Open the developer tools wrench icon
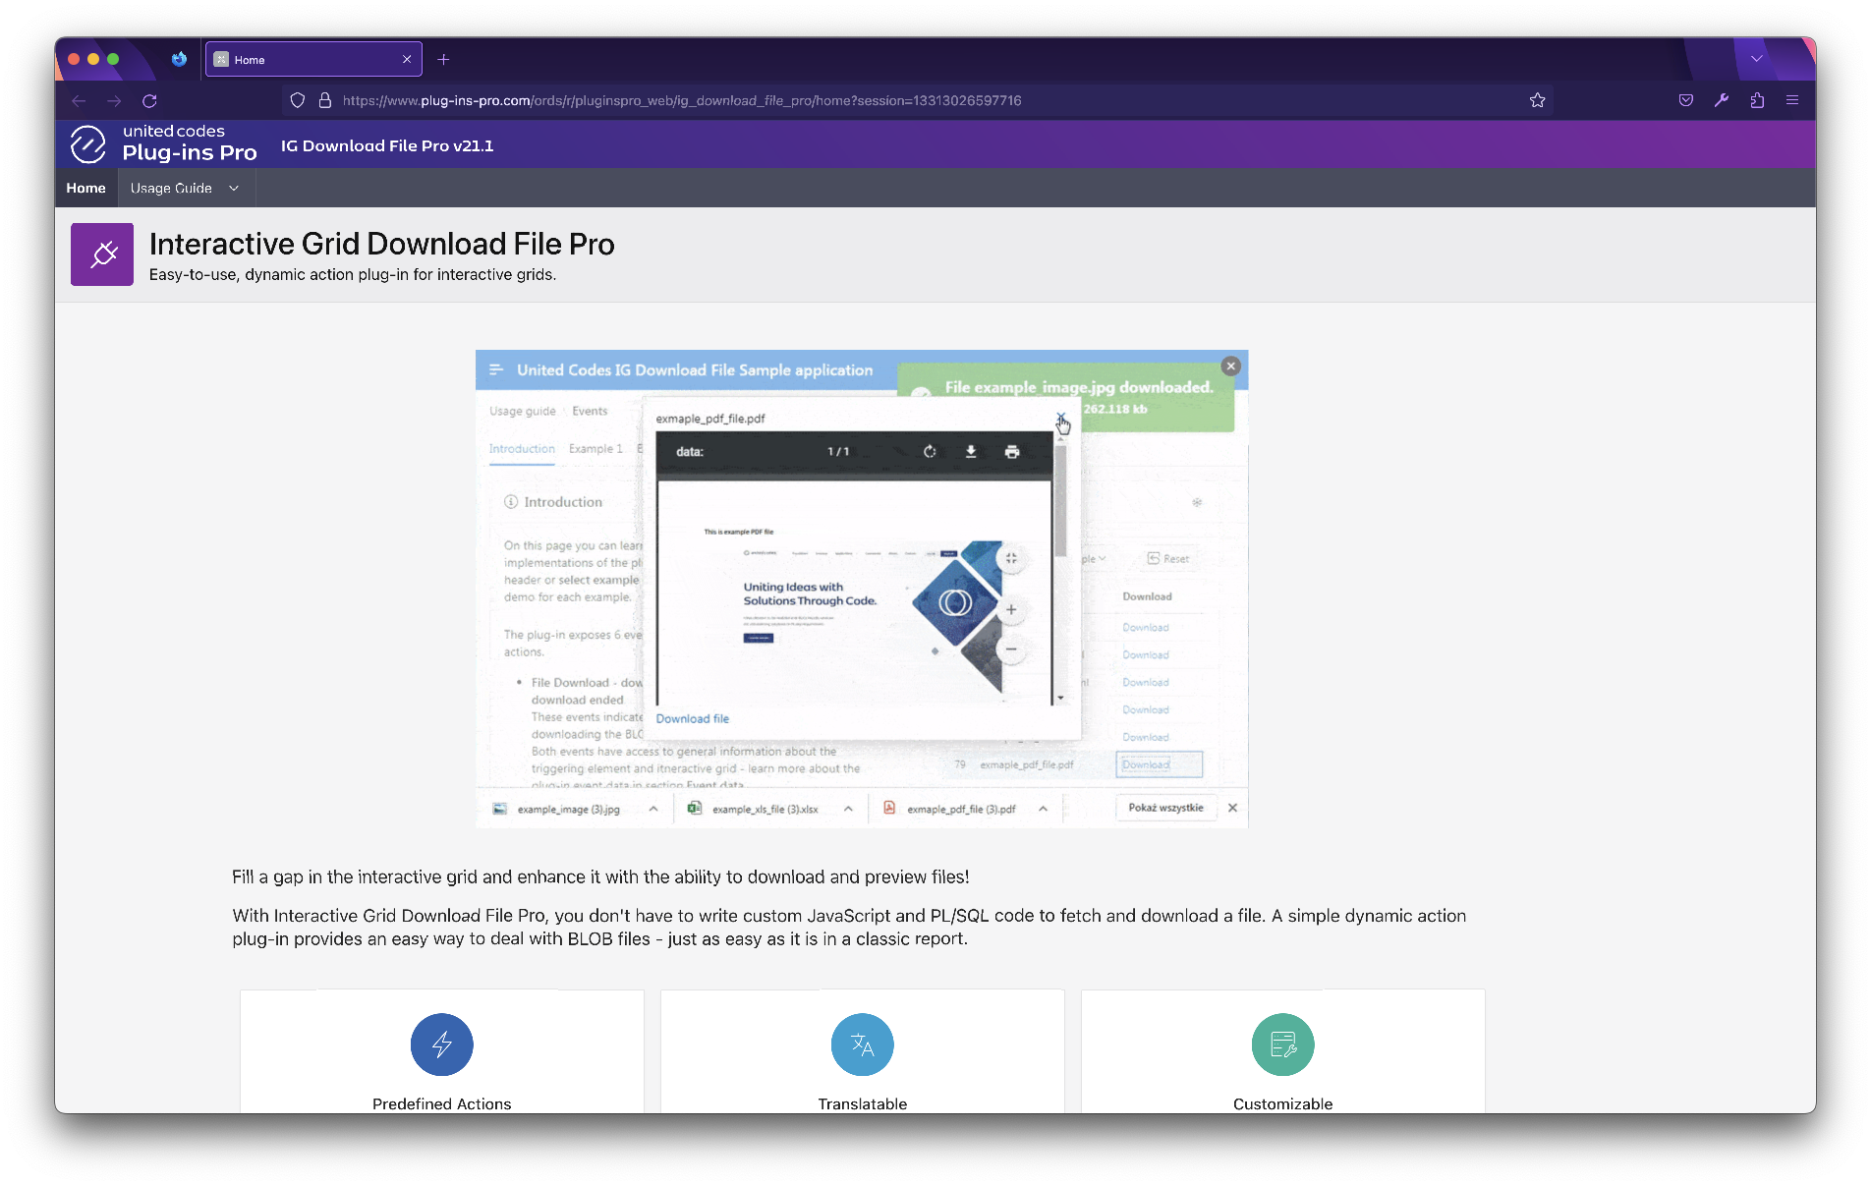Screen dimensions: 1871x1186 click(x=1722, y=100)
